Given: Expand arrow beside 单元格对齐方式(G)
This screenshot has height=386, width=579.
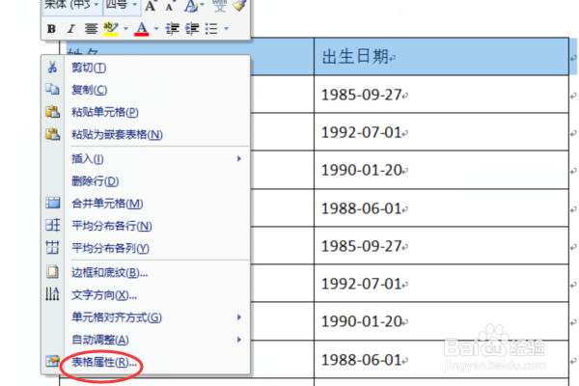Looking at the screenshot, I should point(239,317).
